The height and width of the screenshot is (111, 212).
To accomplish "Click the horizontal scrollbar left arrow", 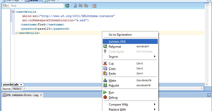I will pos(24,88).
